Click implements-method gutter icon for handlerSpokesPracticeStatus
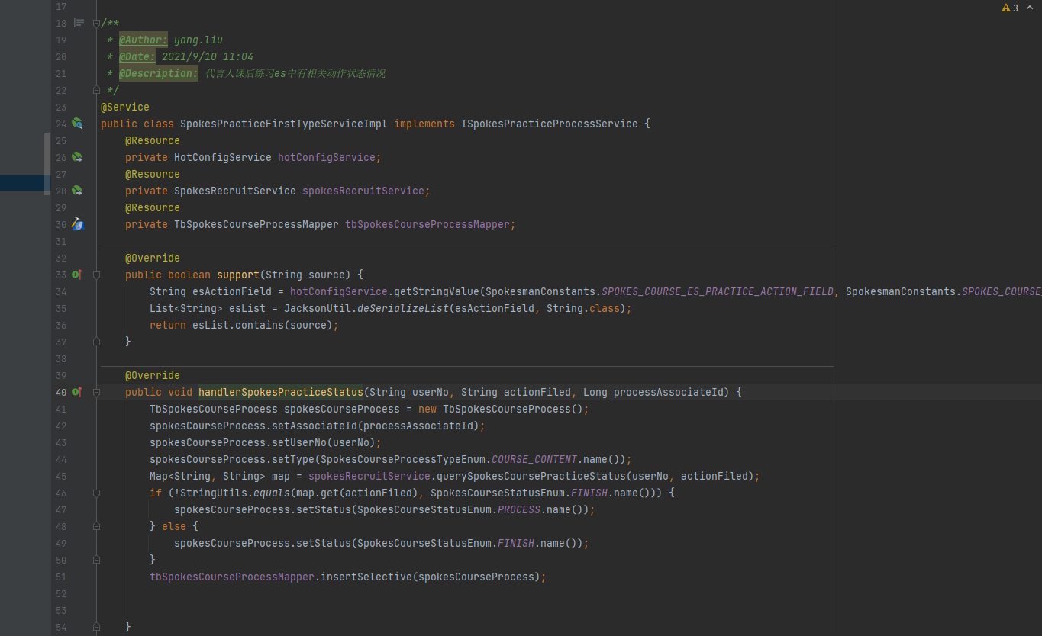Viewport: 1042px width, 636px height. pyautogui.click(x=76, y=392)
